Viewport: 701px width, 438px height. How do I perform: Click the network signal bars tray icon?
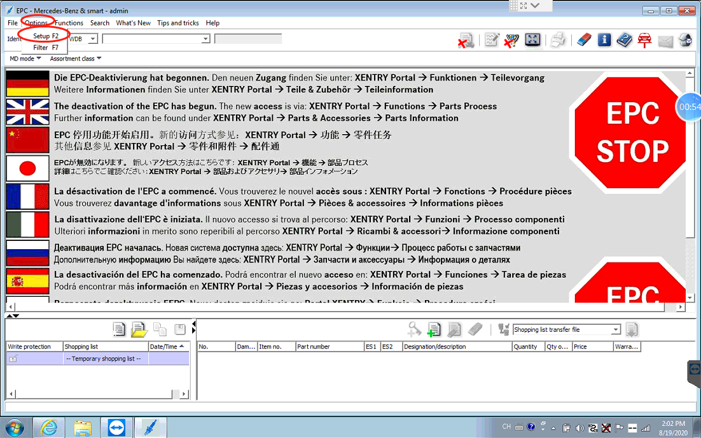(x=646, y=428)
